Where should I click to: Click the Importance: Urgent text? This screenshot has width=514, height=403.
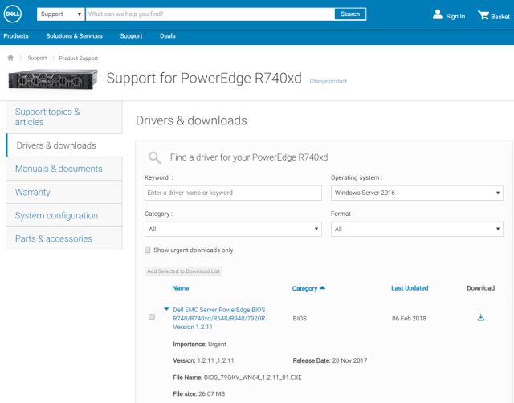coord(200,344)
